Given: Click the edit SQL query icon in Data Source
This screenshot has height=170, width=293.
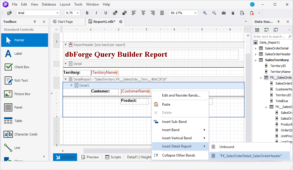Looking at the screenshot, I should click(276, 30).
